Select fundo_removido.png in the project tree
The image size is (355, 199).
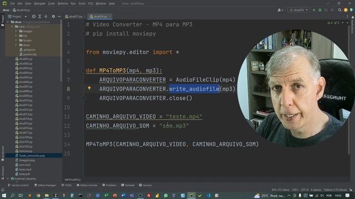(32, 156)
